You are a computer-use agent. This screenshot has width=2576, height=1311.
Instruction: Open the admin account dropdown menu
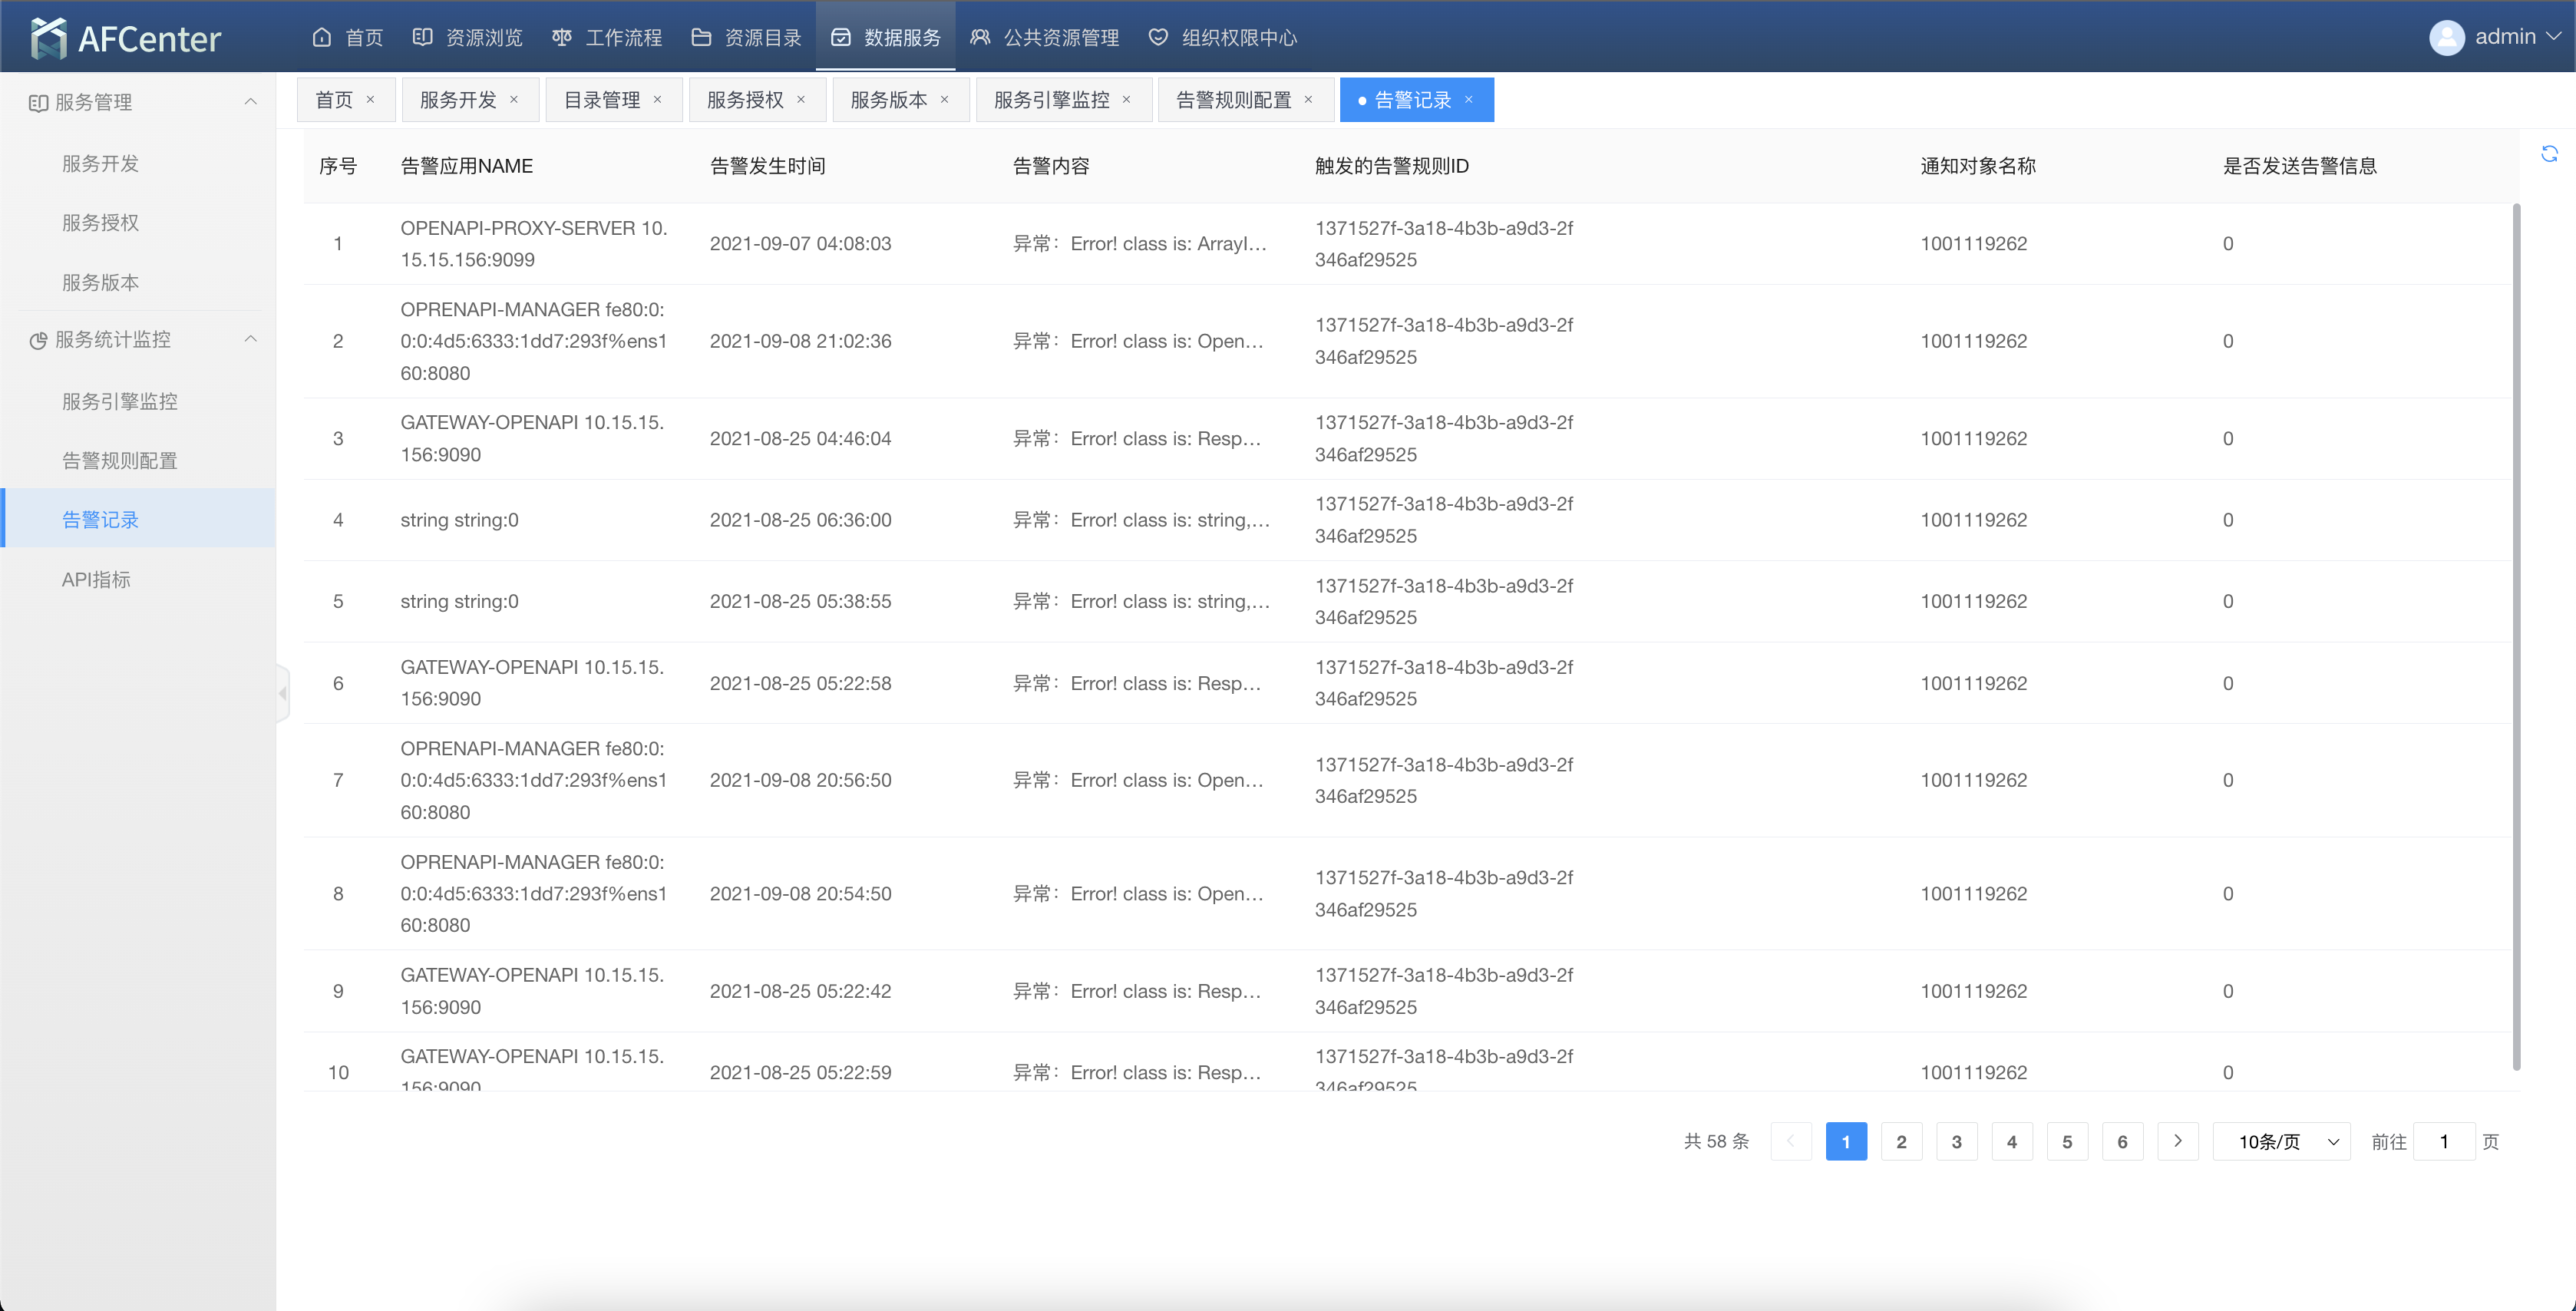tap(2553, 36)
